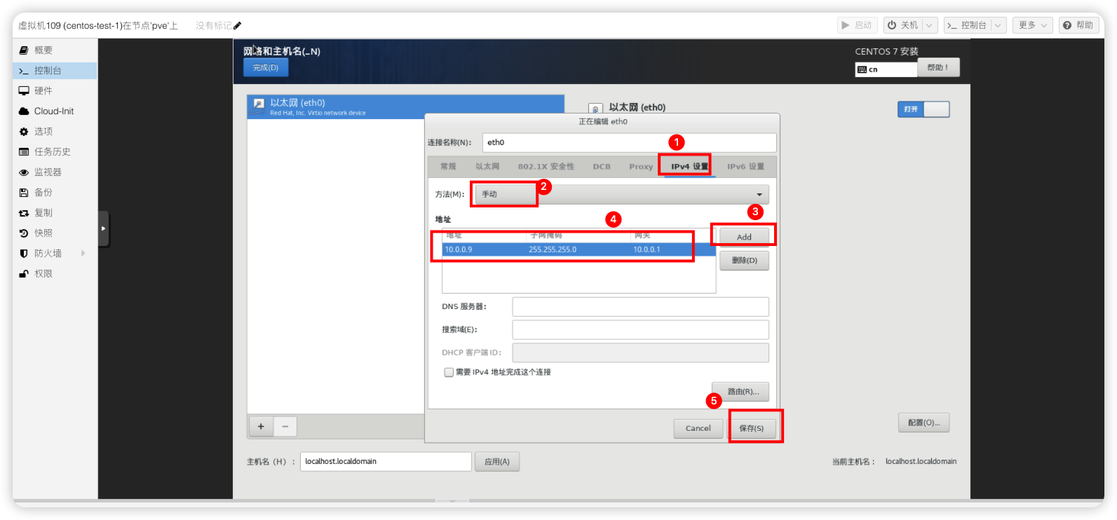The height and width of the screenshot is (520, 1117).
Task: Click the 启动 start button
Action: 857,25
